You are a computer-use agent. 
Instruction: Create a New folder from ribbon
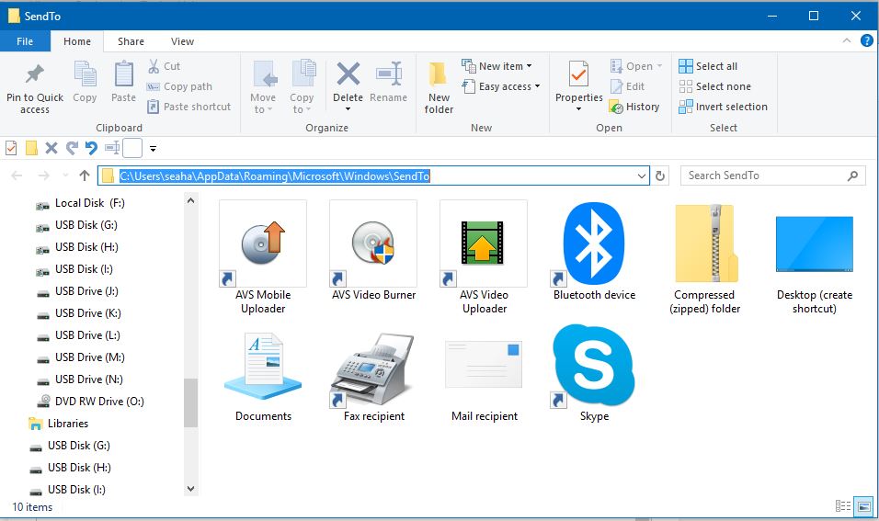[x=439, y=87]
